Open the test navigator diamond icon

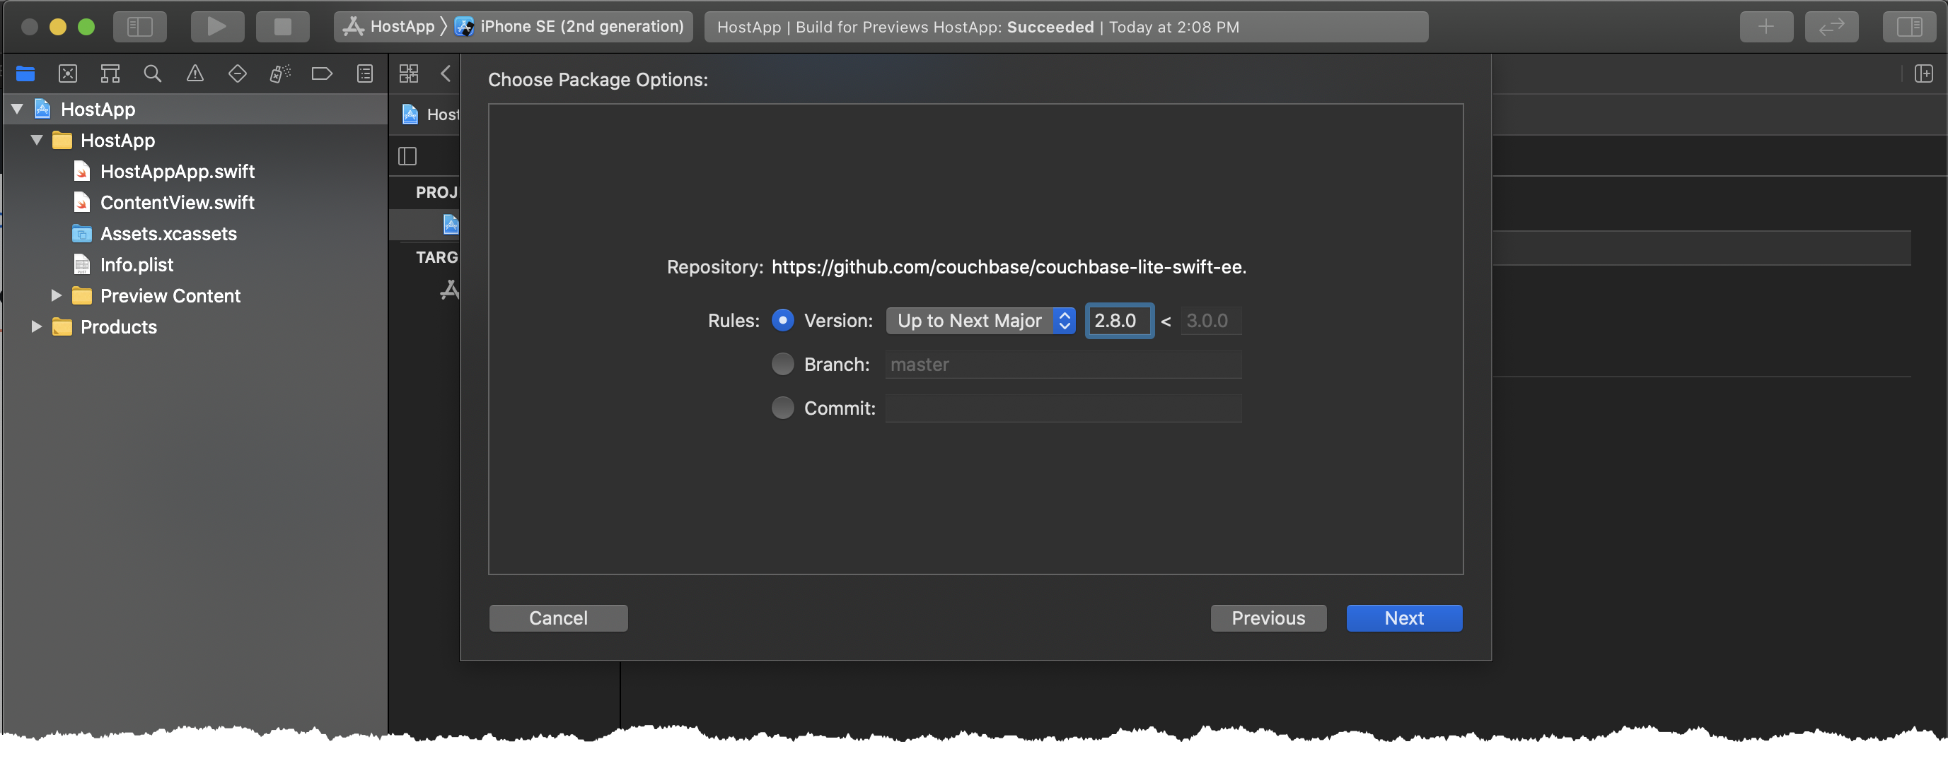coord(238,73)
